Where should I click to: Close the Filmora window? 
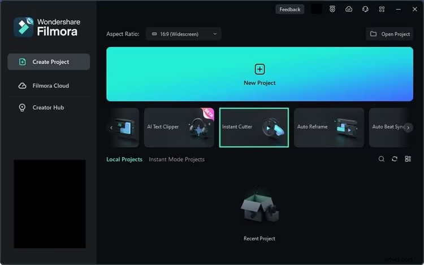point(415,9)
